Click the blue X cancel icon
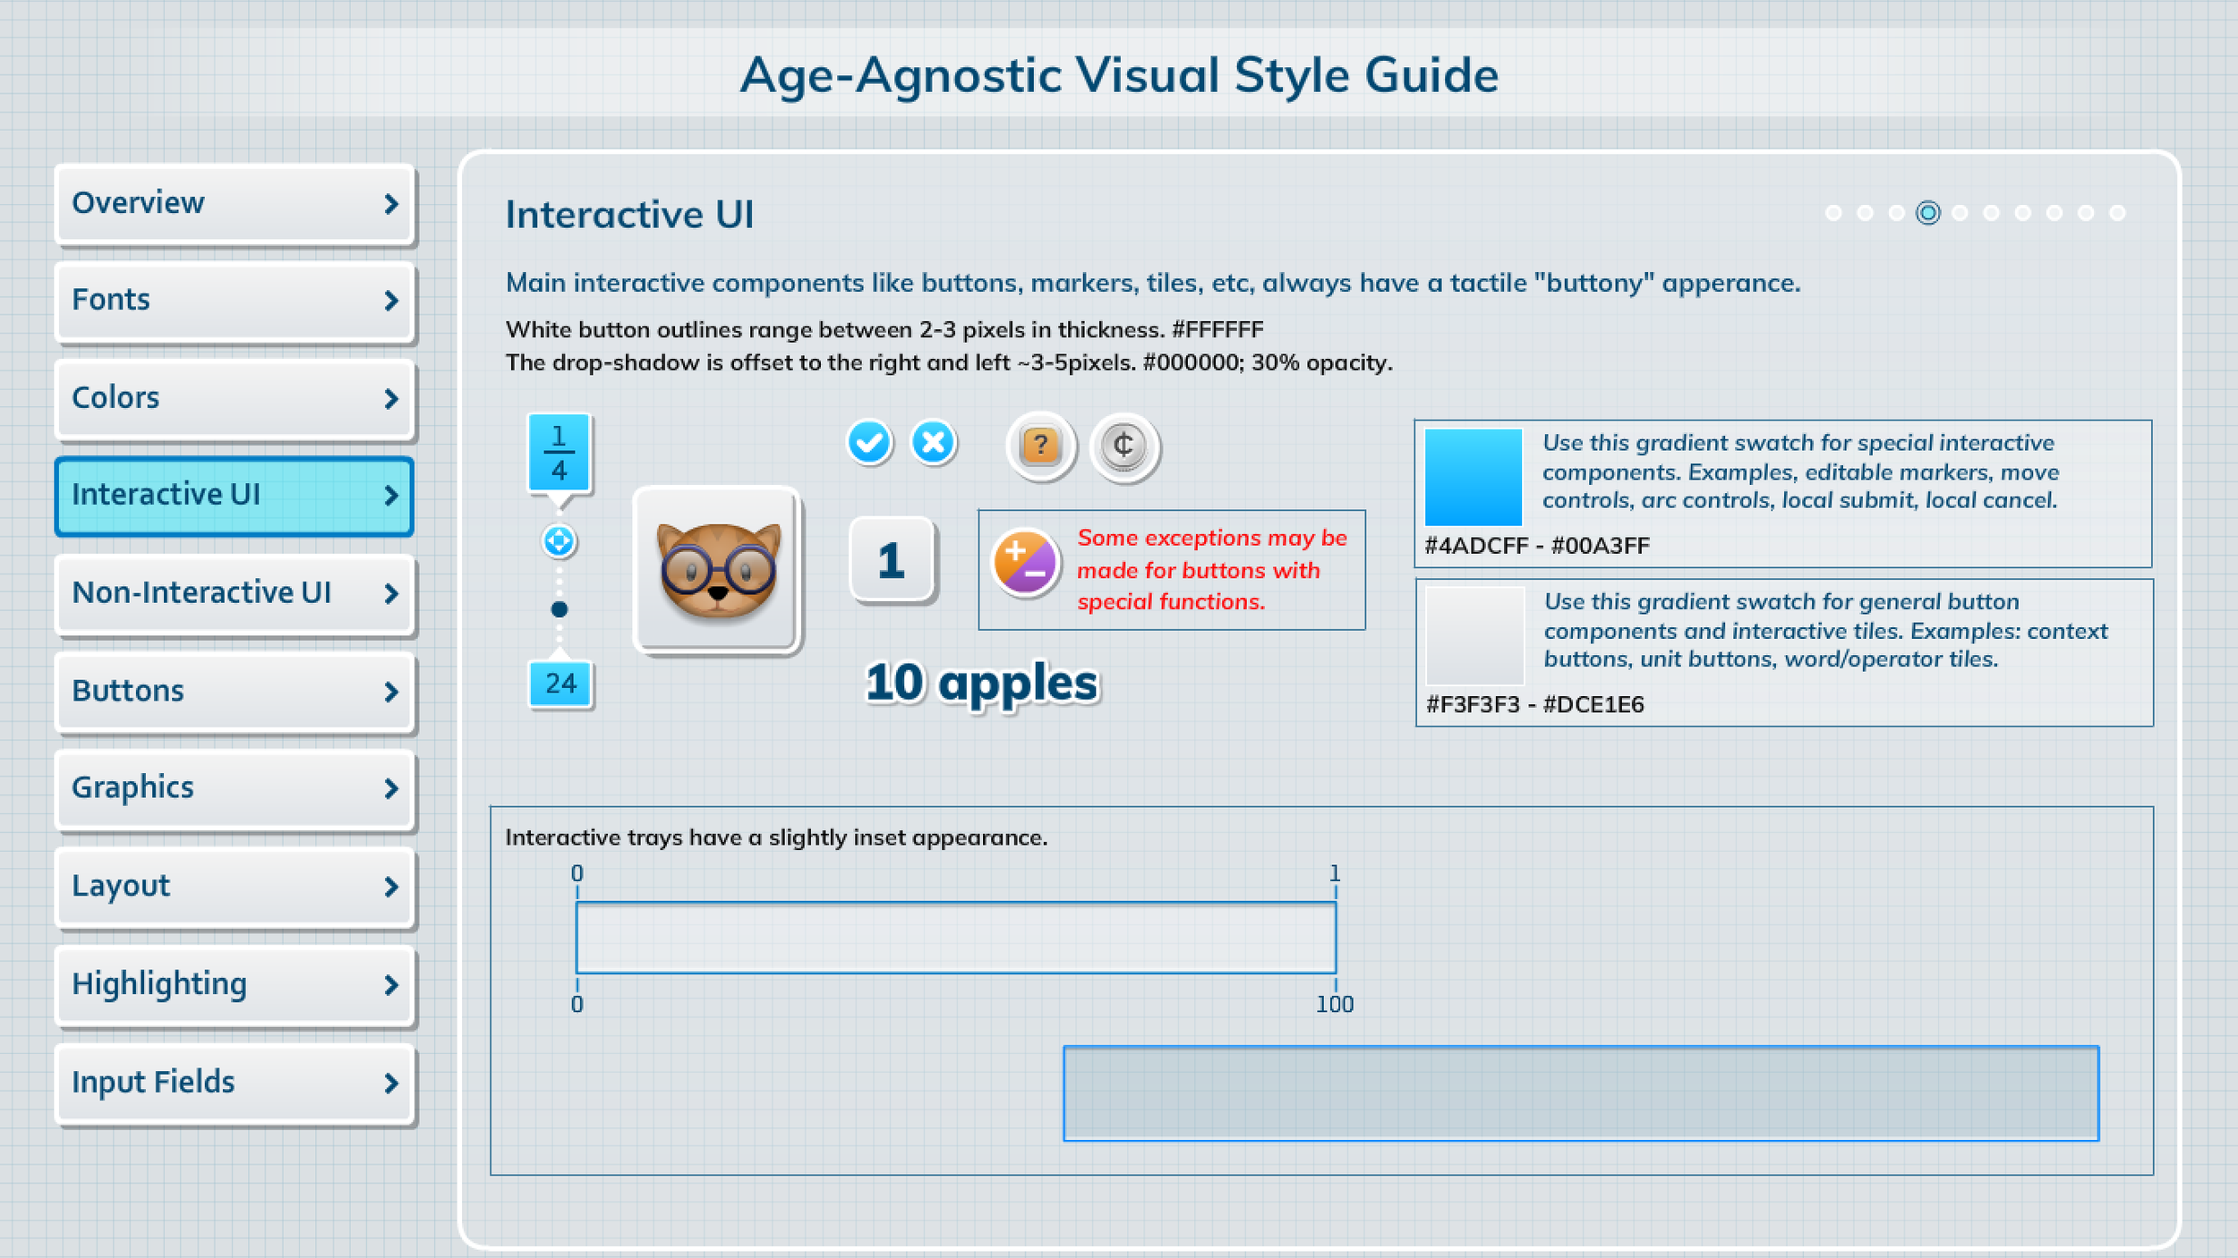This screenshot has height=1258, width=2238. coord(932,443)
